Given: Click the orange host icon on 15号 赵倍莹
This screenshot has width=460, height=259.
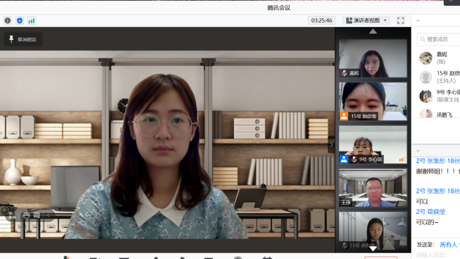Looking at the screenshot, I should tap(344, 116).
